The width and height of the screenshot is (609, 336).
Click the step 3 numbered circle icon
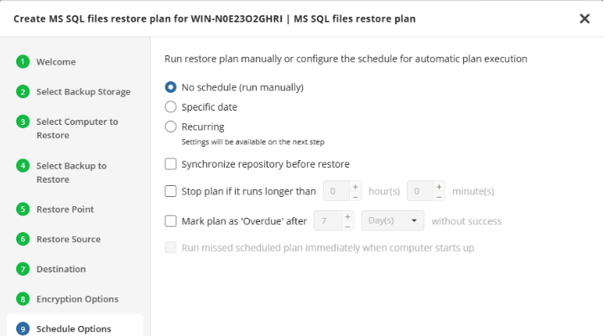[x=23, y=121]
